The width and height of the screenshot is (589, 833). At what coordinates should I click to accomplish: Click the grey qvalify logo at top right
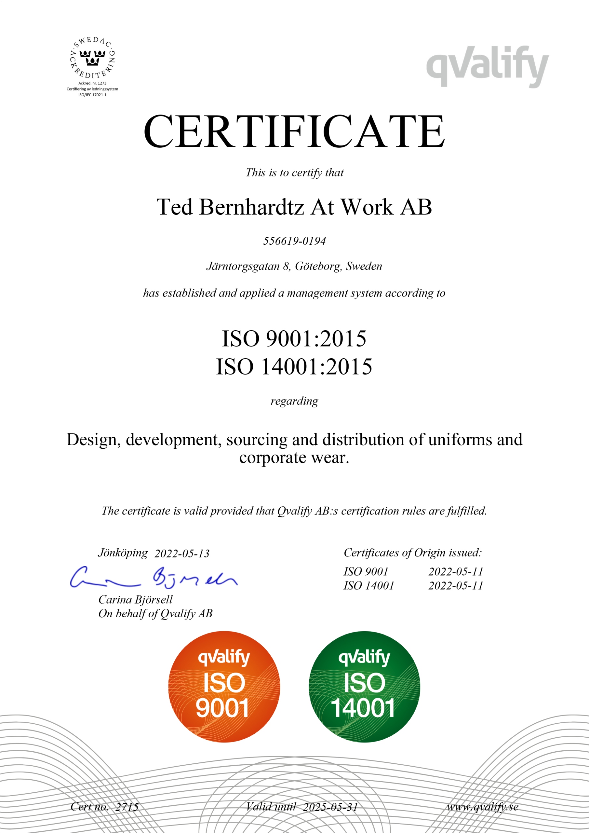coord(488,66)
